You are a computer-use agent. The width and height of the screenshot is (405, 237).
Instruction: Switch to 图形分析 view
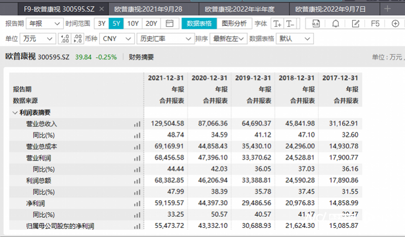(234, 24)
